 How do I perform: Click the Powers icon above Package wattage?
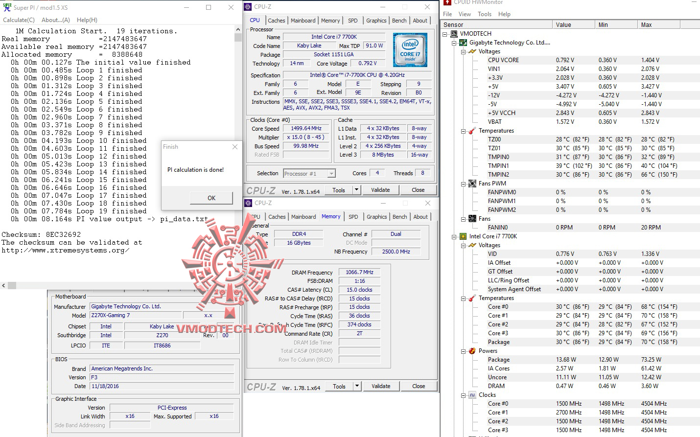pos(472,351)
